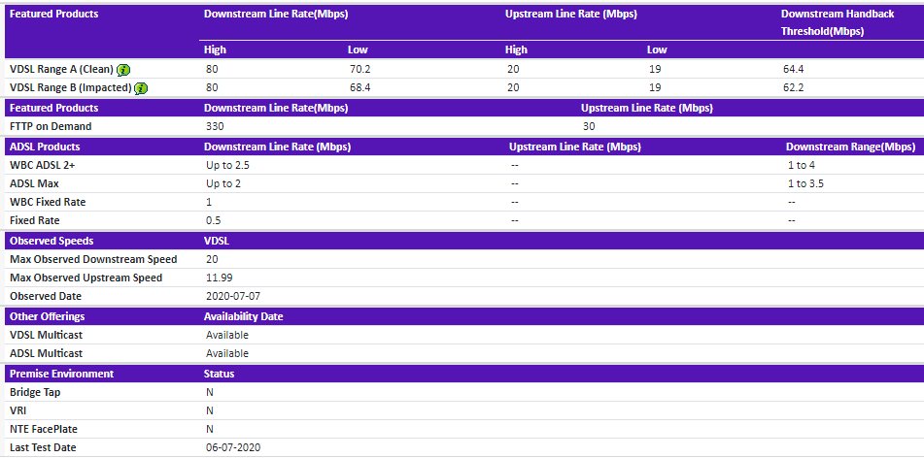Select the FTTP on Demand row label
This screenshot has width=924, height=458.
[x=51, y=126]
